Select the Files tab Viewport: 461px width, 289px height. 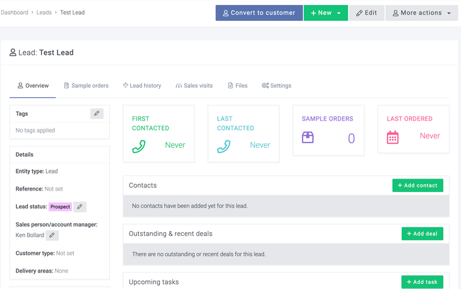(237, 86)
